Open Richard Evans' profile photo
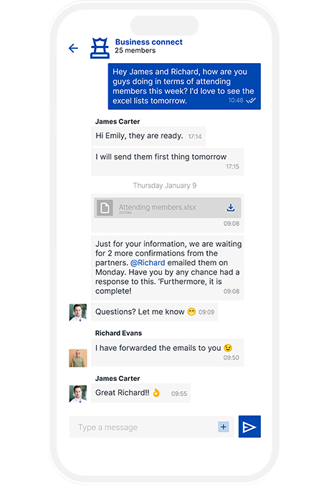The width and height of the screenshot is (329, 485). [78, 358]
